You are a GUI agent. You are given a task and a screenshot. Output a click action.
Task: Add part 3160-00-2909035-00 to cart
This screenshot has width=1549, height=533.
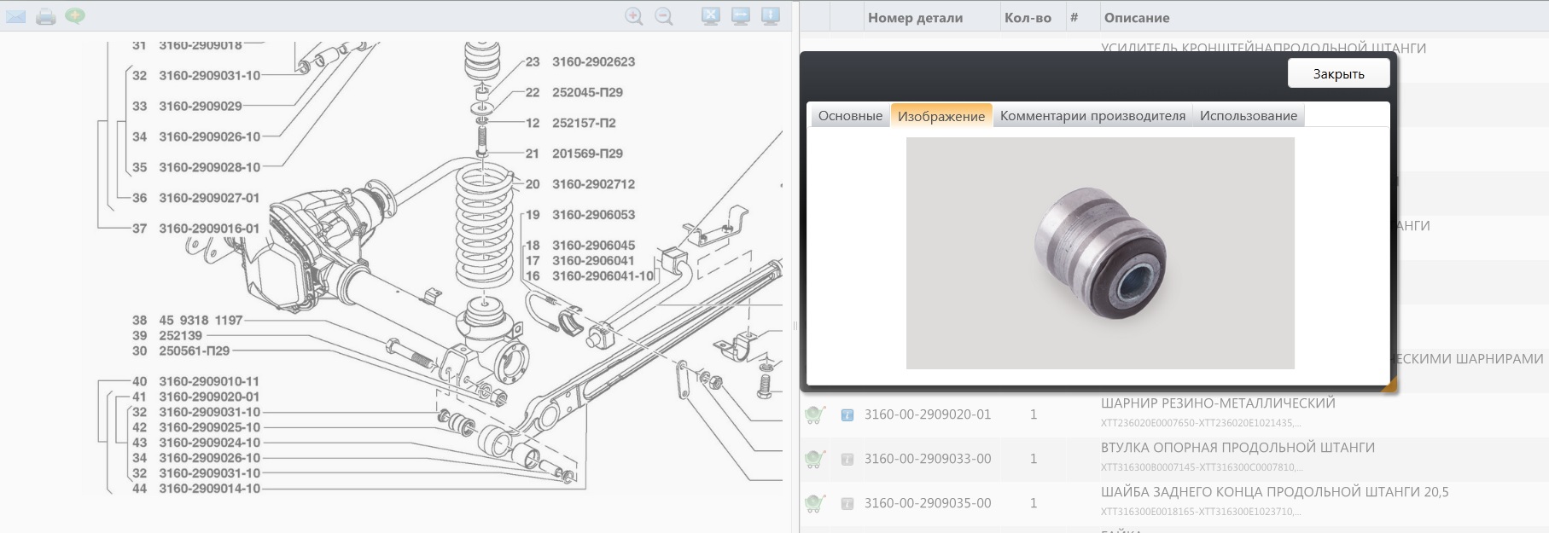point(815,503)
